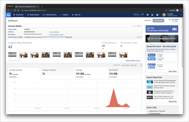Click the Derived Resources count 29
The image size is (189, 122).
[x=103, y=46]
